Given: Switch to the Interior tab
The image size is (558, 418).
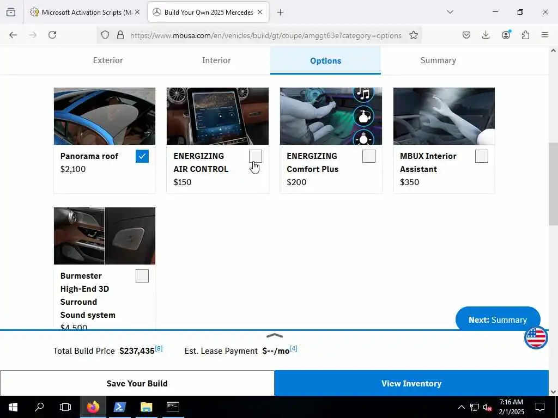Looking at the screenshot, I should (216, 60).
